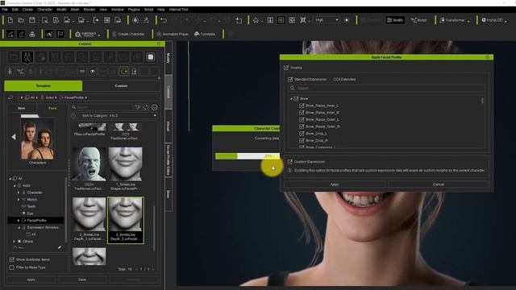Click the eye icon in Content sub-category row

tap(93, 71)
